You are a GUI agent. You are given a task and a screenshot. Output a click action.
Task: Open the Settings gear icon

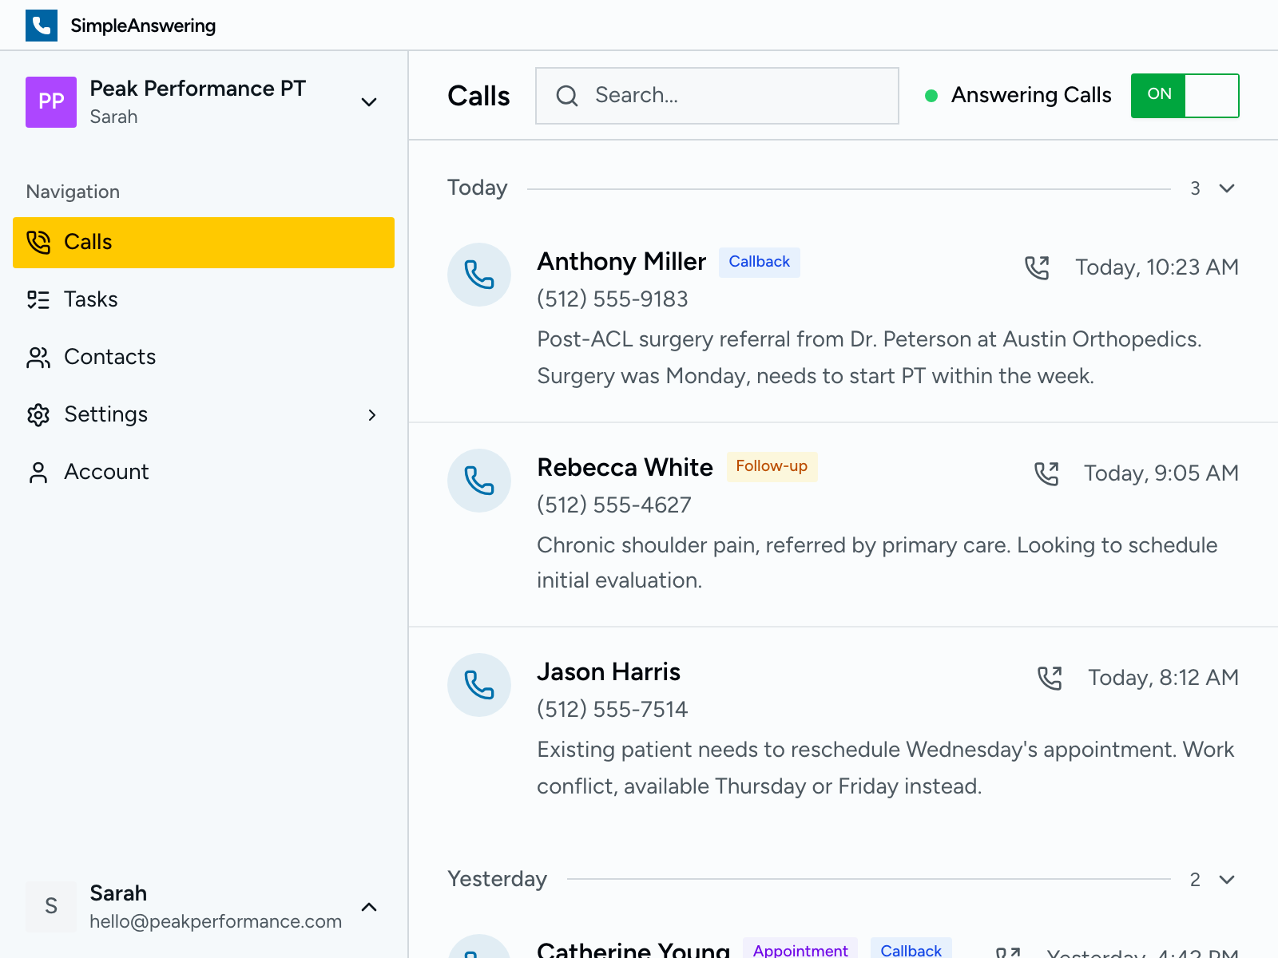[x=37, y=414]
